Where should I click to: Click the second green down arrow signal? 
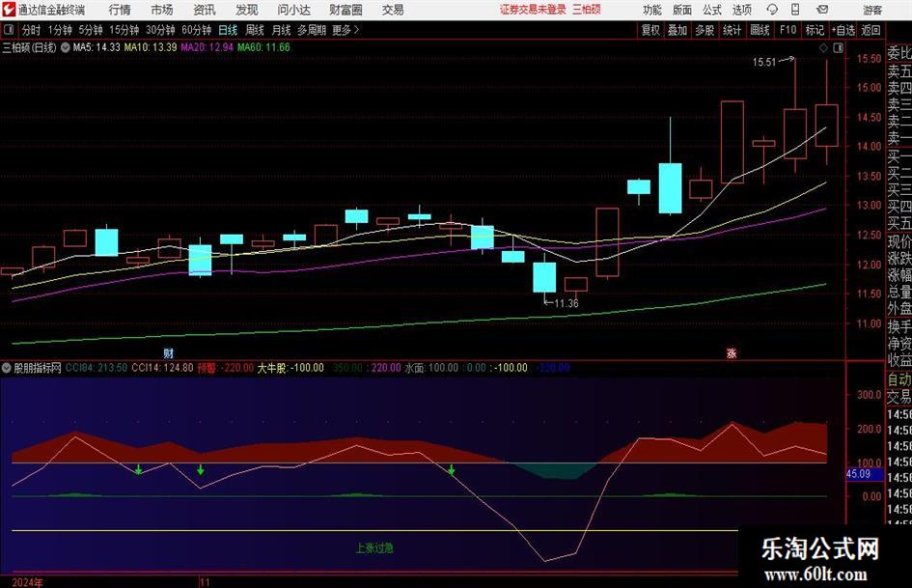(201, 469)
